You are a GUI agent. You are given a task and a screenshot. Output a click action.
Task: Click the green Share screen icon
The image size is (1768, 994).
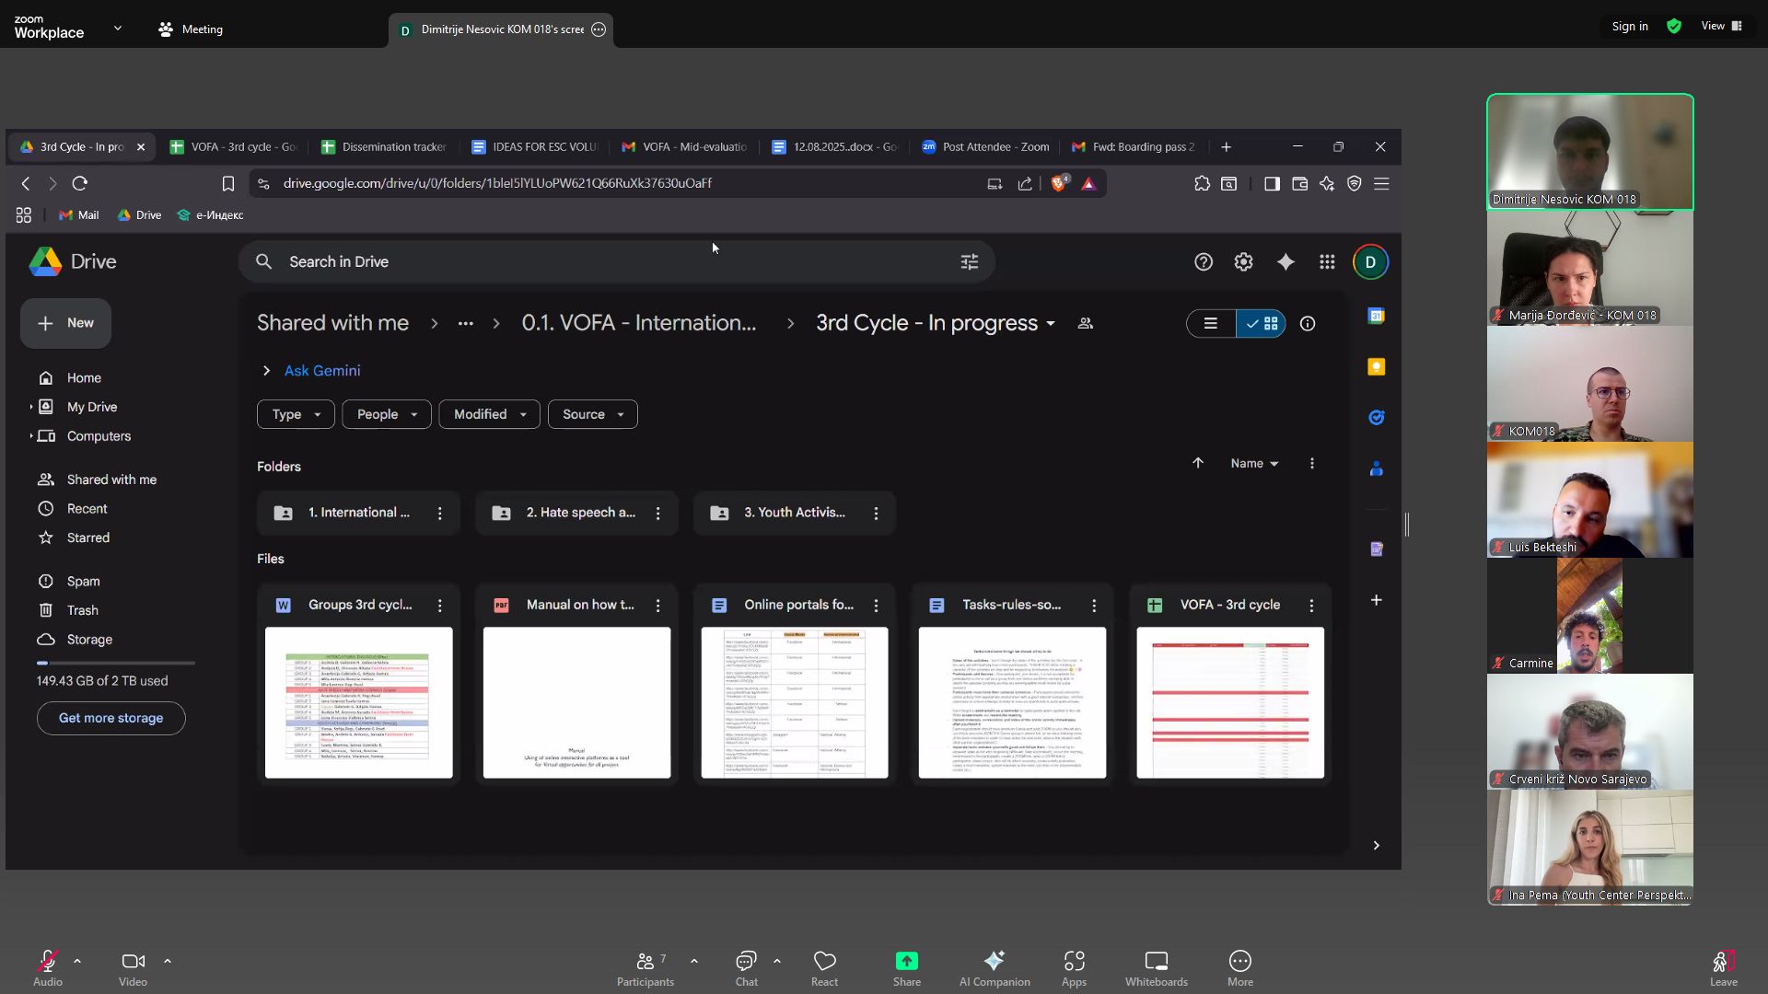(x=906, y=961)
